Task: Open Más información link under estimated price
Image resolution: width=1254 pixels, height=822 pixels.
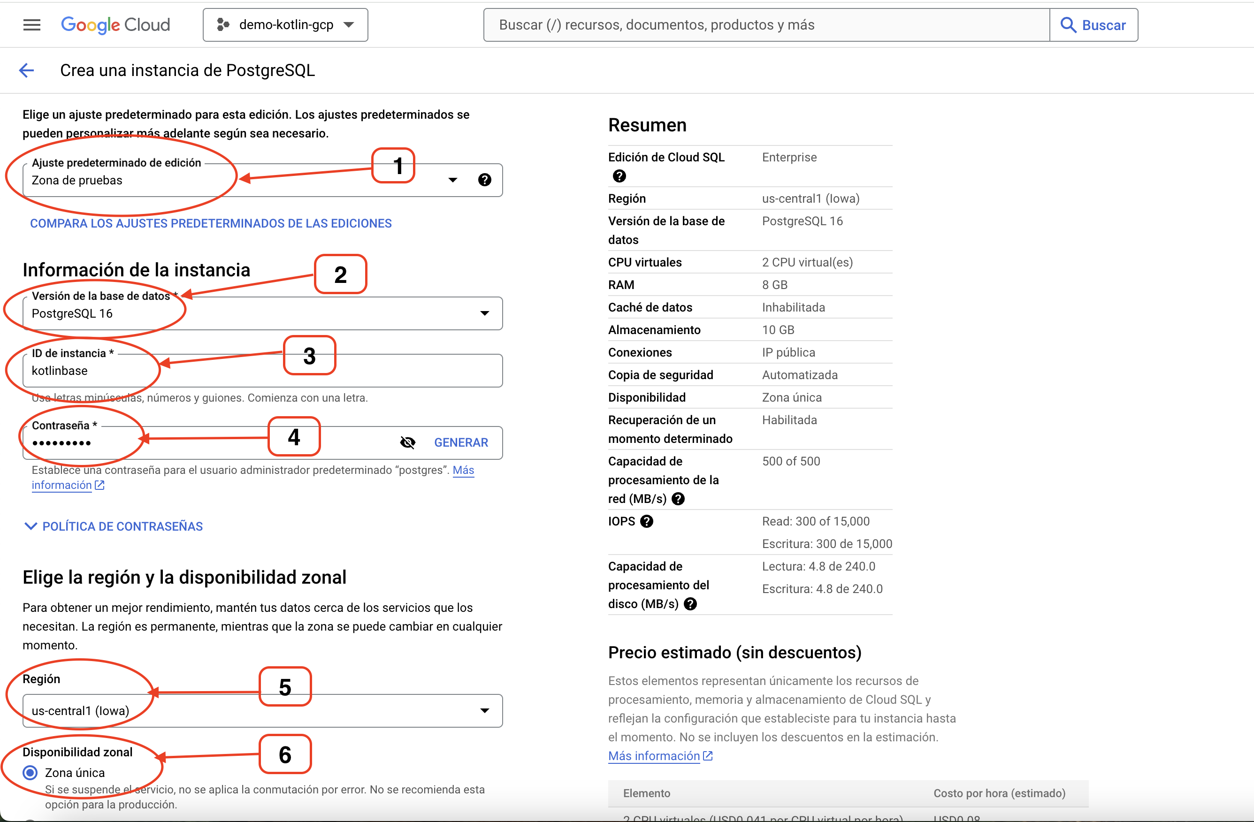Action: pos(654,756)
